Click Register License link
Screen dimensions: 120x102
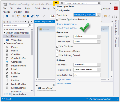click(65, 79)
